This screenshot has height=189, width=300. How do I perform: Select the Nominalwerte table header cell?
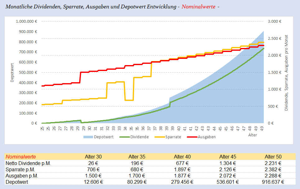21,157
